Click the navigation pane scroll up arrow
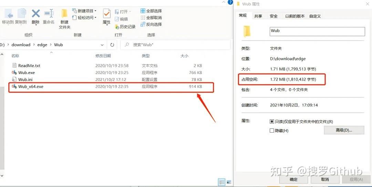Screen dimensions: 372x187 coord(2,54)
